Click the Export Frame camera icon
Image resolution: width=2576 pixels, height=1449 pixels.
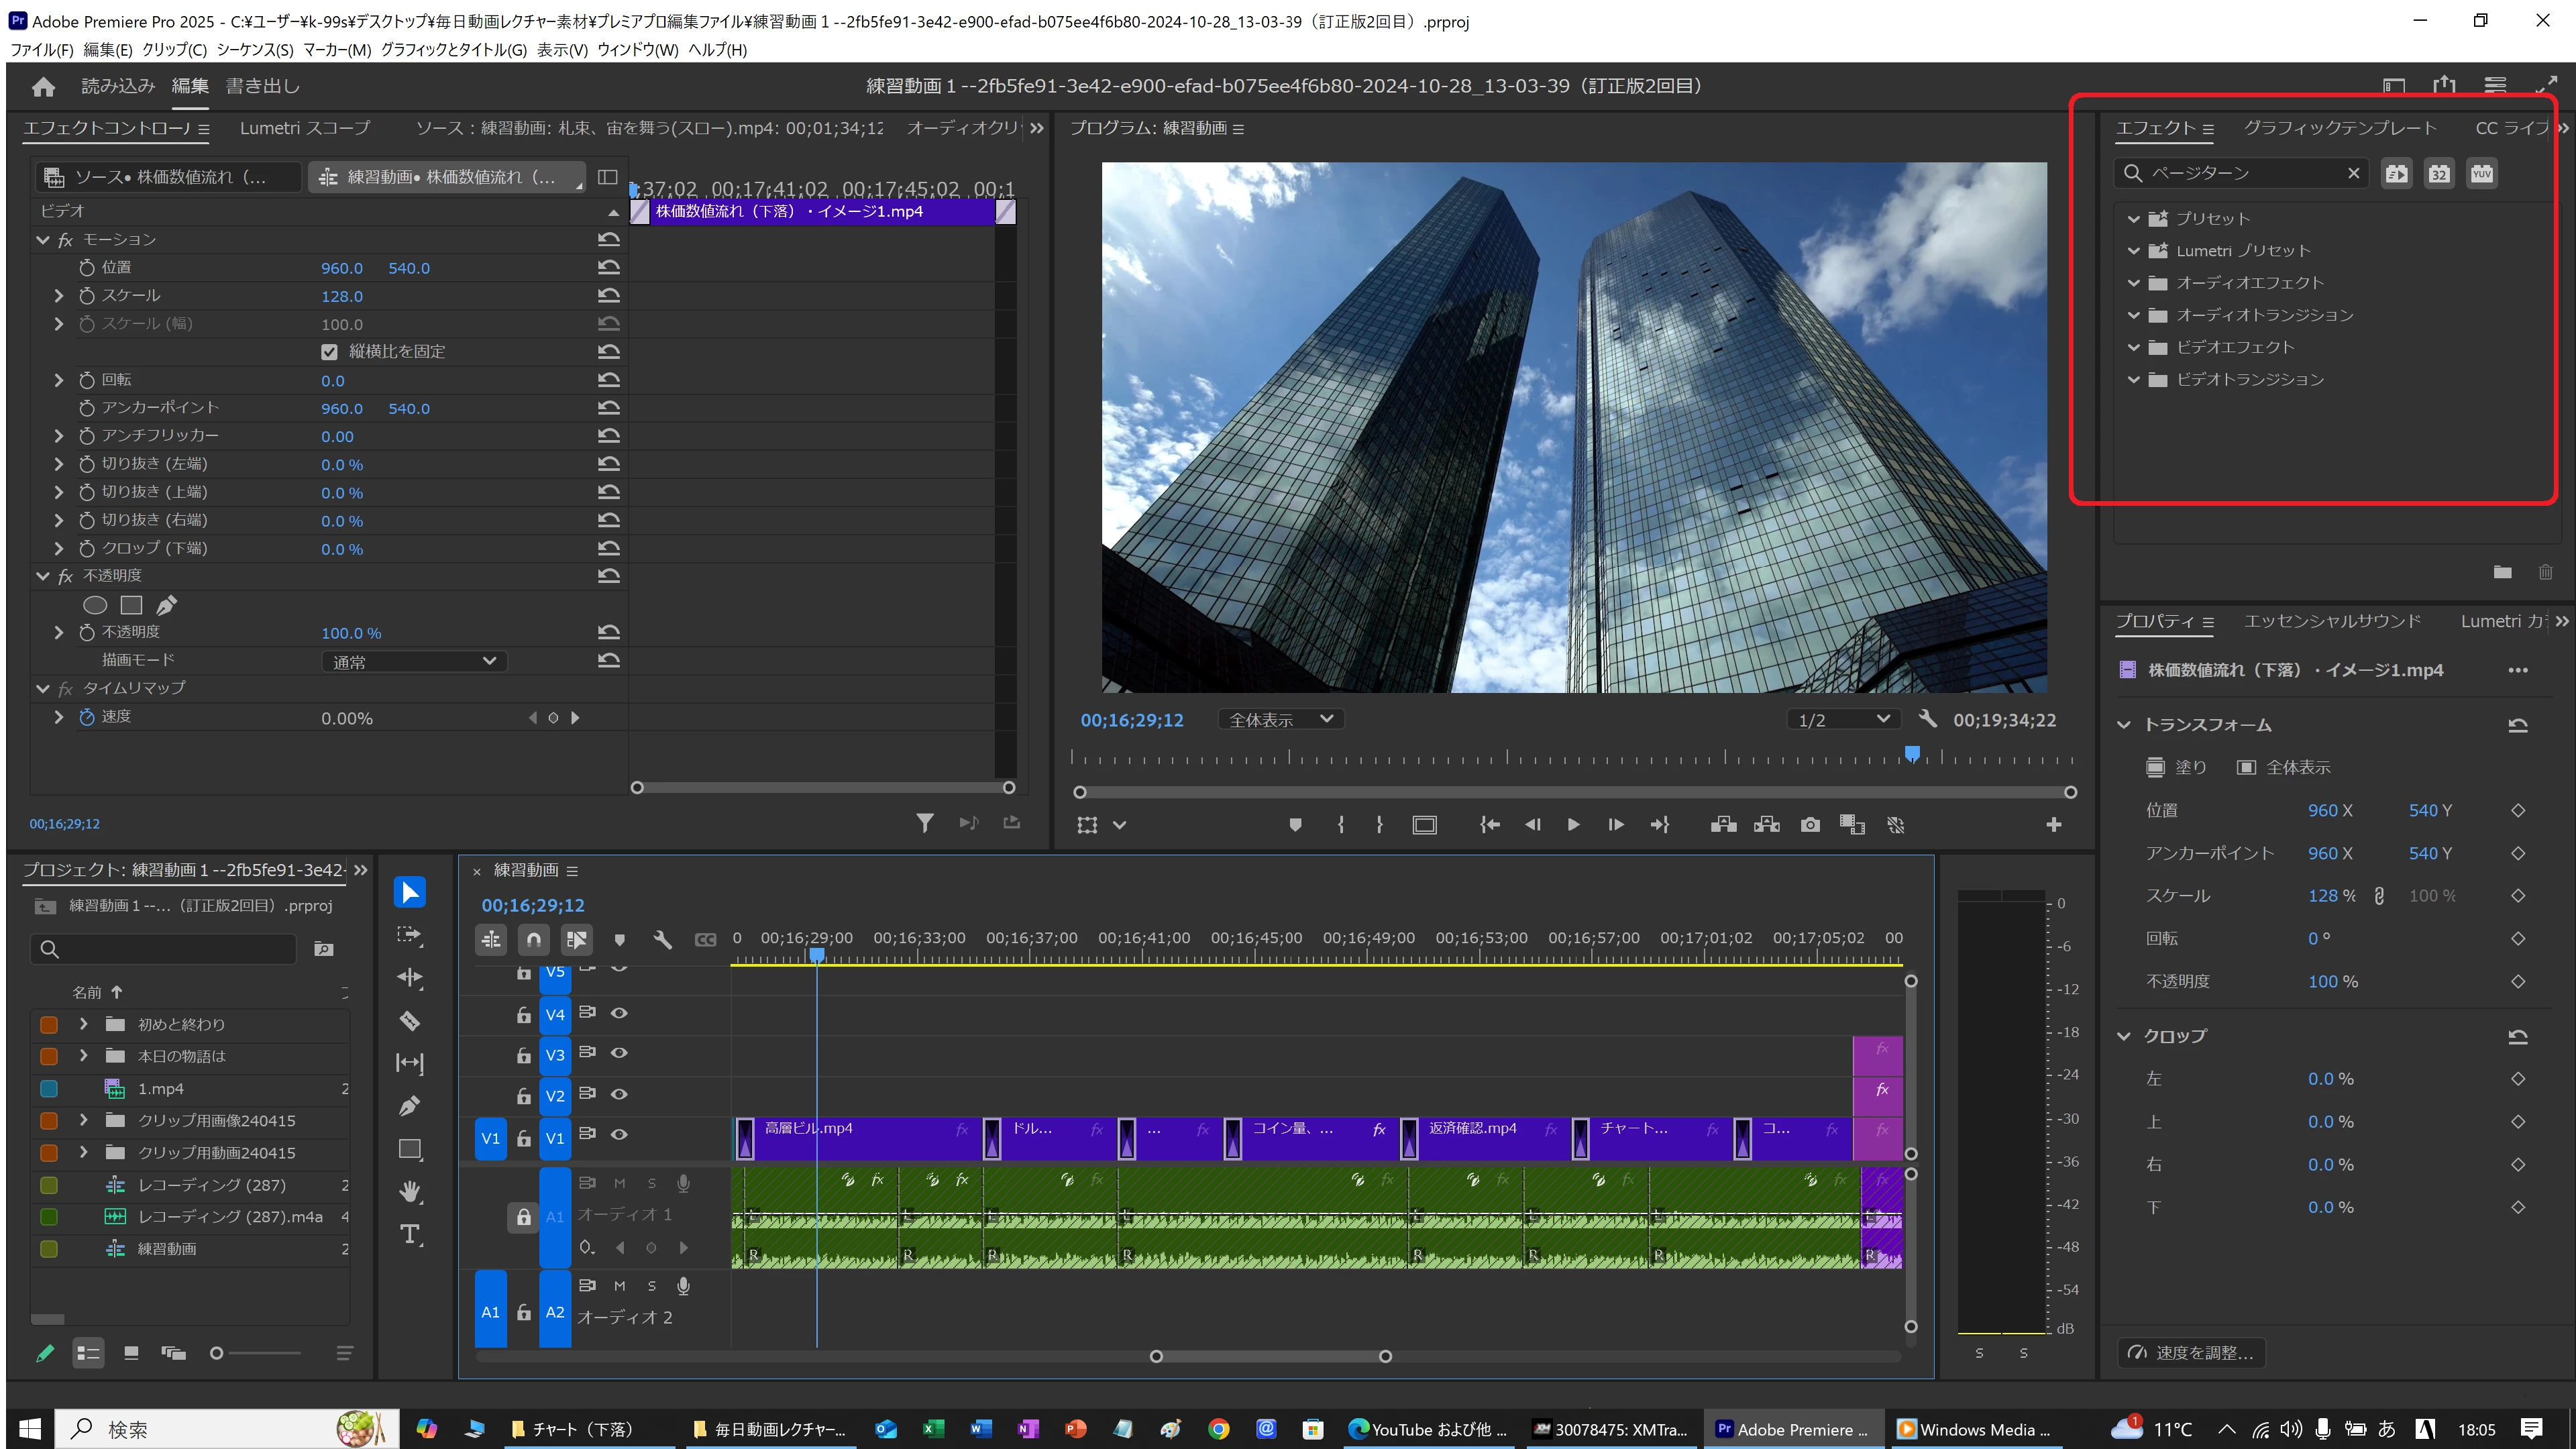click(x=1810, y=825)
